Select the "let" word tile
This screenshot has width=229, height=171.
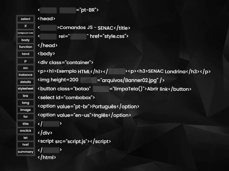[25, 138]
